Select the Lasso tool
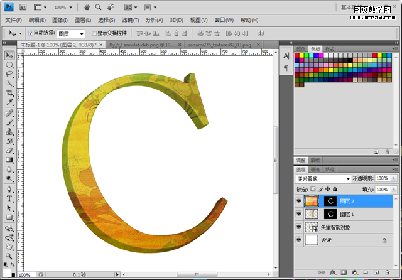This screenshot has width=402, height=280. click(x=9, y=74)
